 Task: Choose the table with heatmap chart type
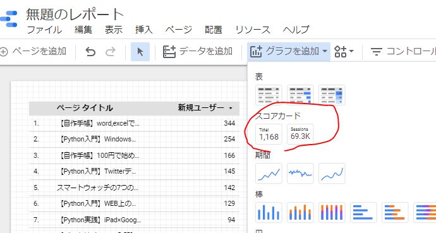point(332,95)
